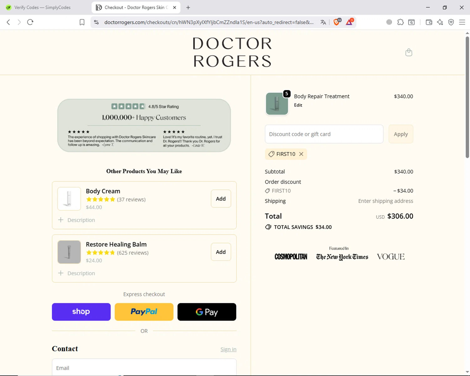Click the (625 reviews) text
This screenshot has height=376, width=470.
[133, 253]
